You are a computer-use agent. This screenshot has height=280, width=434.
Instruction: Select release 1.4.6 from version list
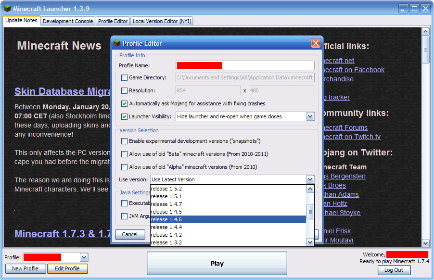coord(229,219)
